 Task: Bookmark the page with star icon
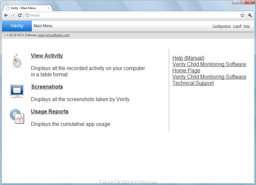(x=242, y=15)
